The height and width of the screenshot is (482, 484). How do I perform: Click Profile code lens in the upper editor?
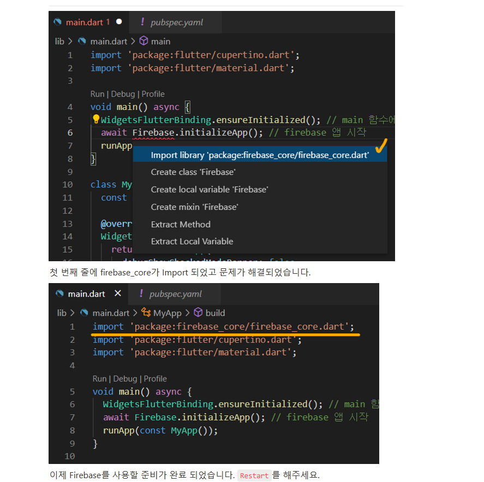click(x=153, y=94)
